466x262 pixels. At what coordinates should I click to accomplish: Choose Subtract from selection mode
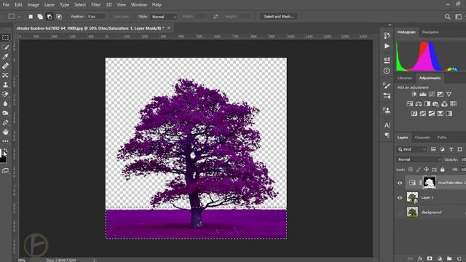click(x=50, y=17)
